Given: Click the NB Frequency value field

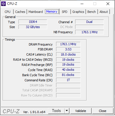Looking at the screenshot, I should 89,32.
